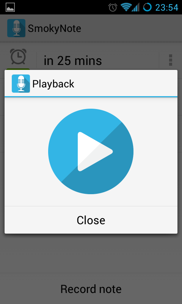This screenshot has height=304, width=182.
Task: Toggle the green indicator under the alarm clock
Action: [18, 69]
